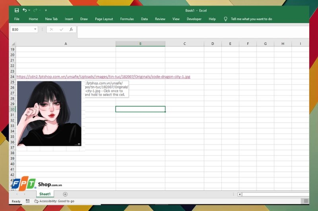The width and height of the screenshot is (318, 211).
Task: Click the Name Box showing B30
Action: pyautogui.click(x=22, y=29)
